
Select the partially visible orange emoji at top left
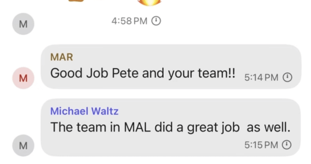point(76,1)
